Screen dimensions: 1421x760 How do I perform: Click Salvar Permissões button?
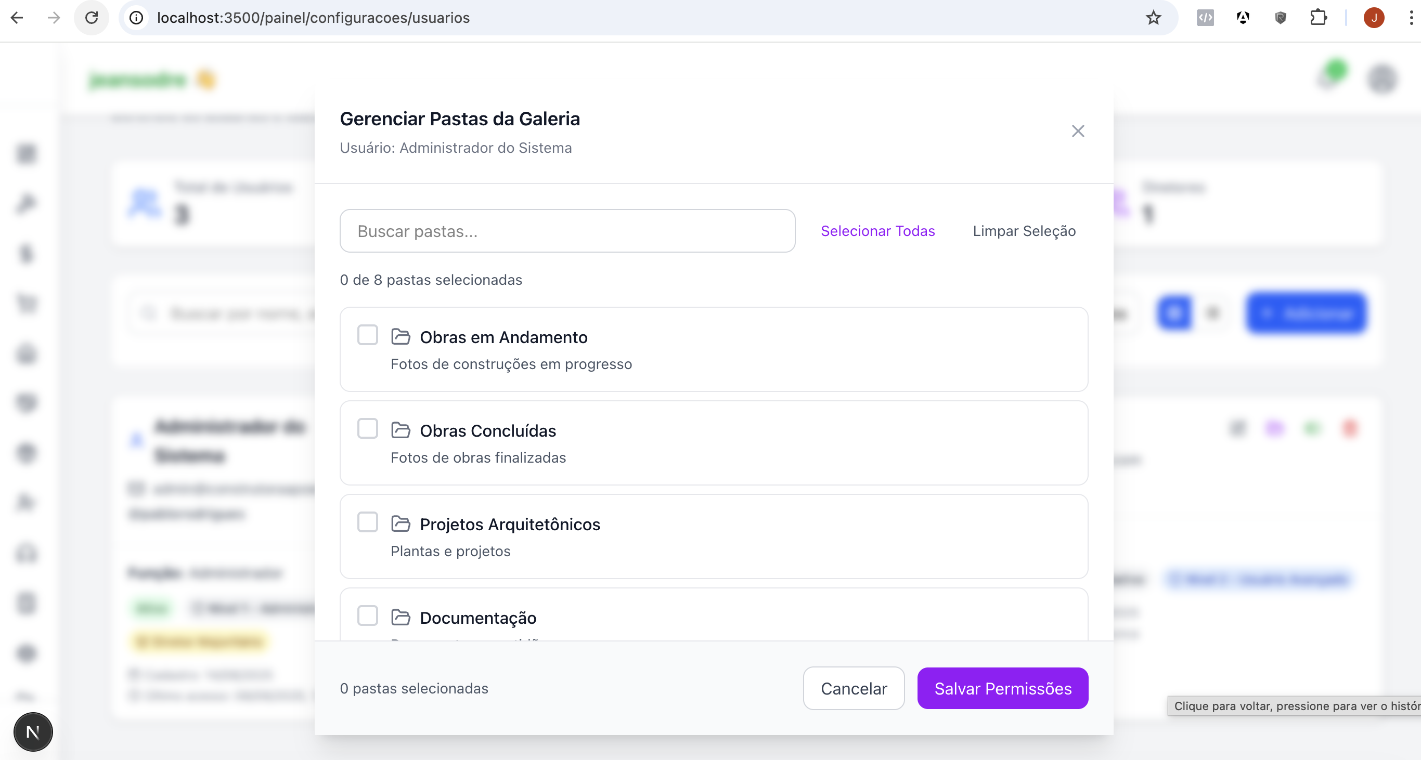coord(1002,688)
